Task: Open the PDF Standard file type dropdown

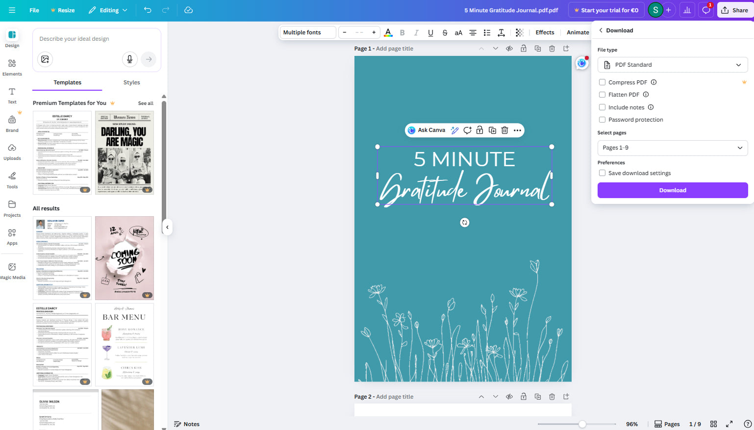Action: pos(672,65)
